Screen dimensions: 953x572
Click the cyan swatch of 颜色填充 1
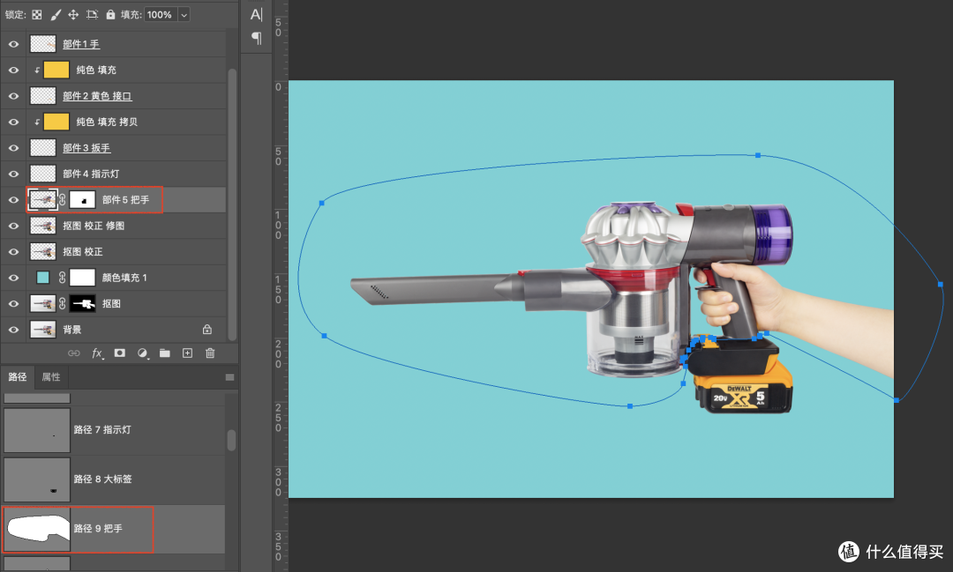click(42, 278)
